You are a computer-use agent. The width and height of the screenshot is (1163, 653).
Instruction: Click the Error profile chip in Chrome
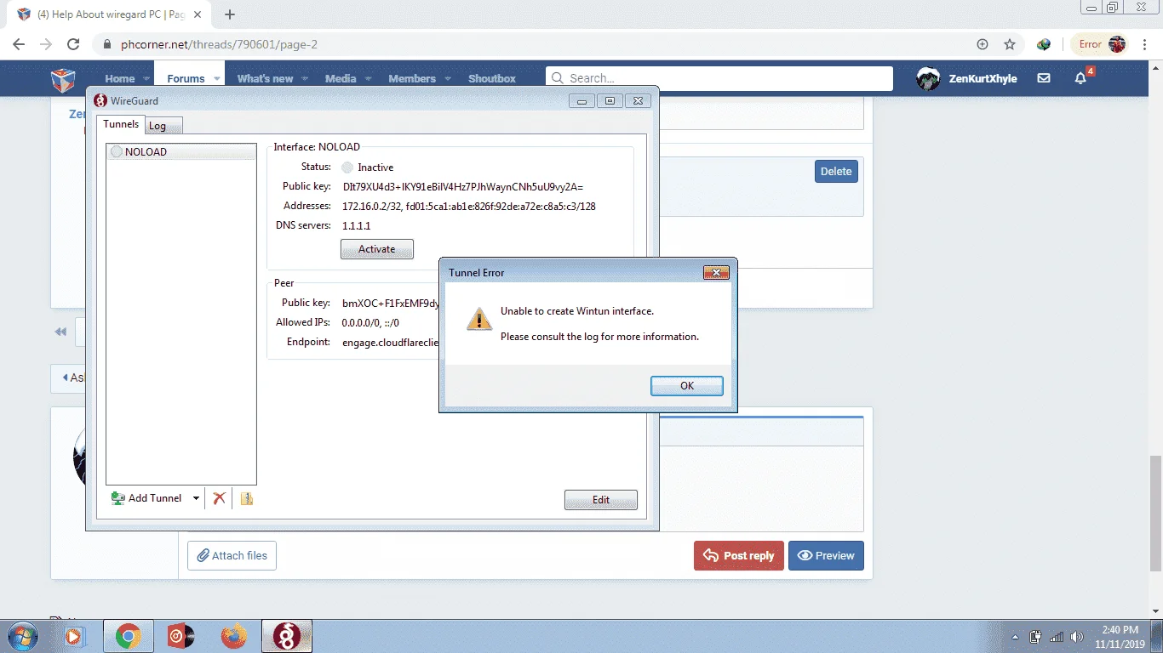point(1100,44)
